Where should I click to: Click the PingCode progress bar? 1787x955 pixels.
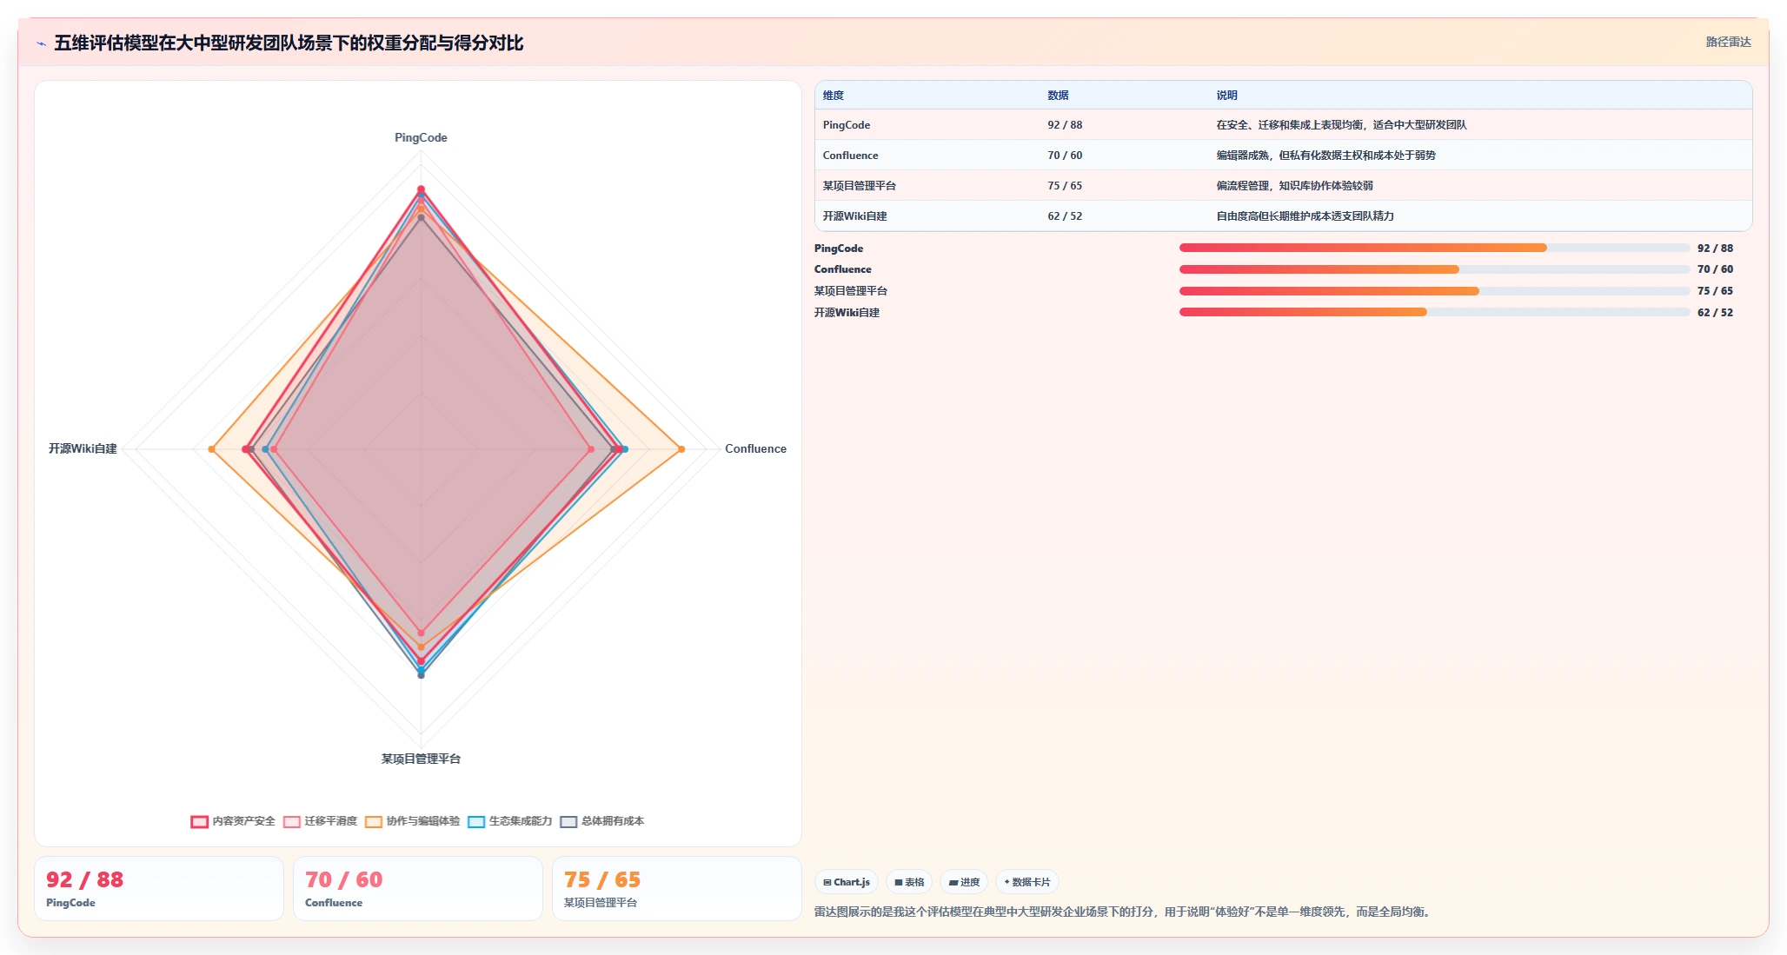(1434, 248)
